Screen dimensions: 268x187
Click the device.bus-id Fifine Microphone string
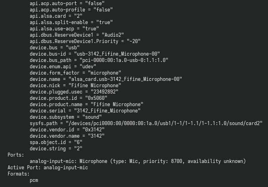click(x=117, y=54)
